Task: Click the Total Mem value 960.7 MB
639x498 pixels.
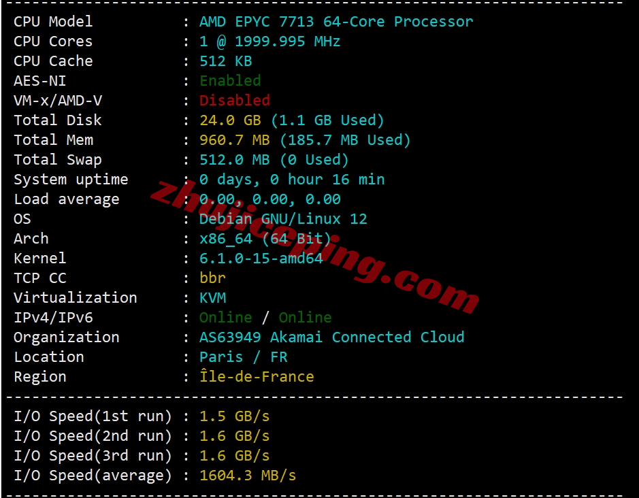Action: (235, 139)
